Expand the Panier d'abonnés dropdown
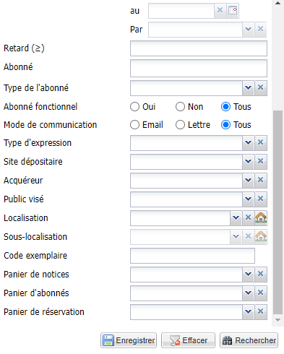 (248, 293)
